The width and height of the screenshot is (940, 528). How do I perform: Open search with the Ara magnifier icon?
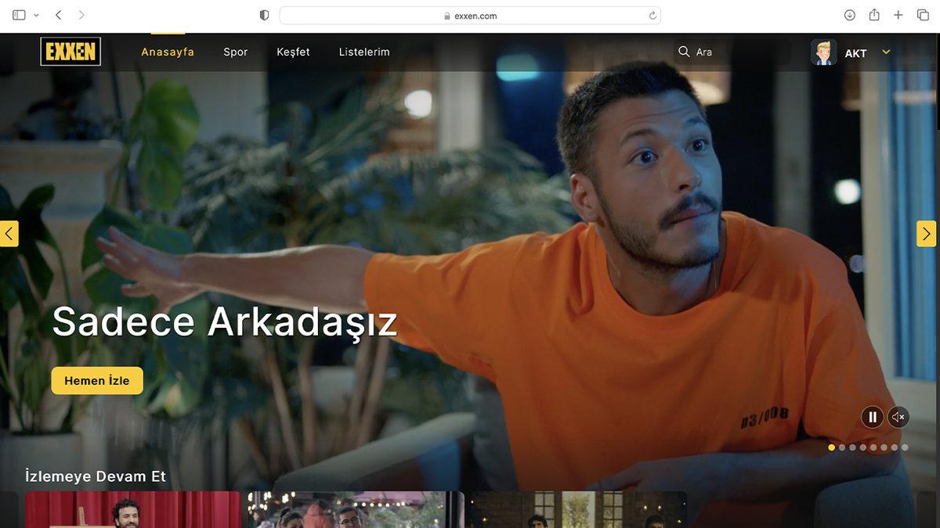[x=685, y=51]
